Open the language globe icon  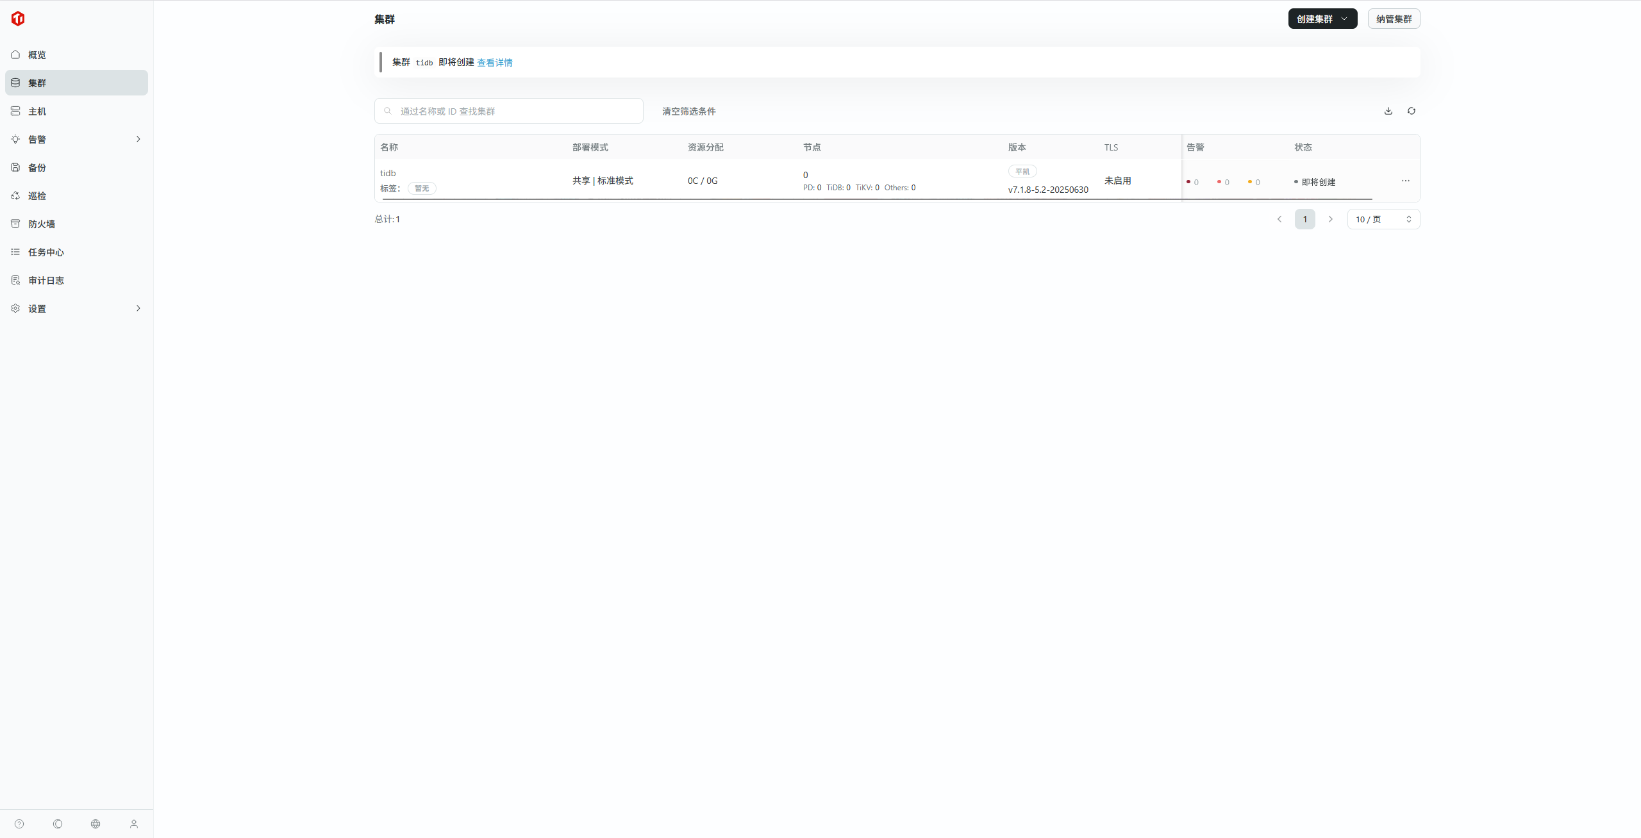[96, 824]
